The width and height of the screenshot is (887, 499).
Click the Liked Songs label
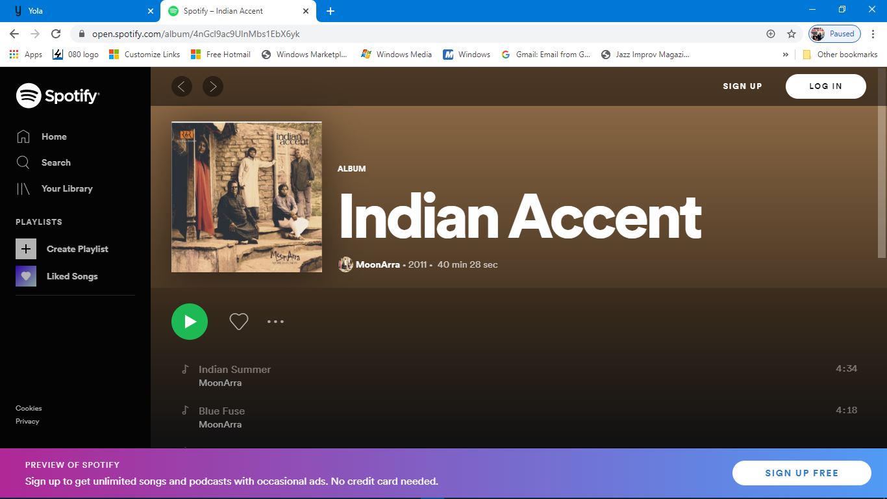click(x=72, y=276)
